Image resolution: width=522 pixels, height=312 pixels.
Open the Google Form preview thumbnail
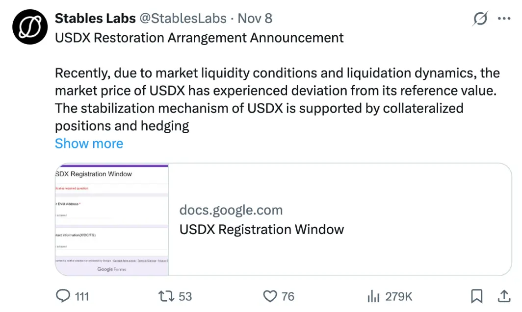[112, 219]
